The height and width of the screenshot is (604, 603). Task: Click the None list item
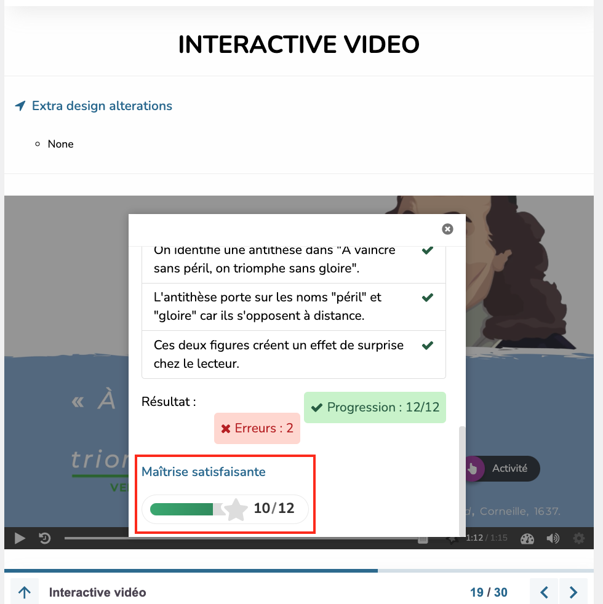click(60, 144)
